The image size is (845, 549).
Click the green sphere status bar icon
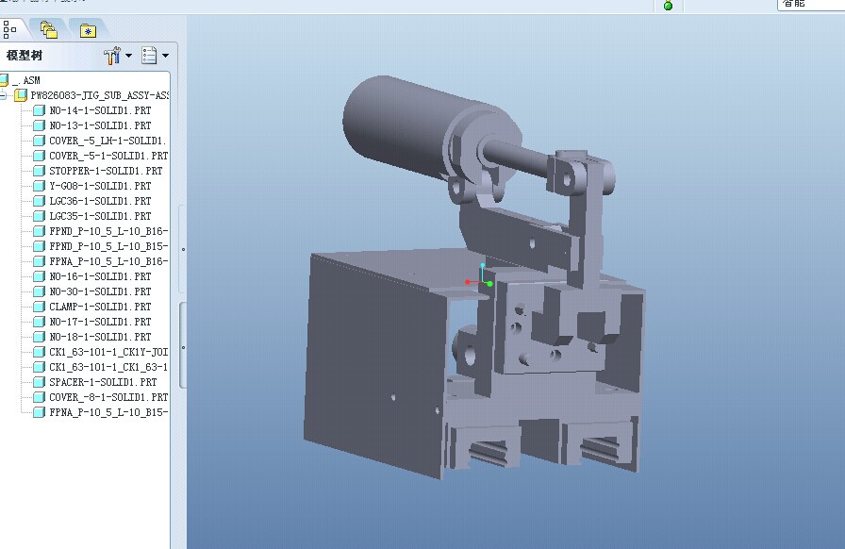[668, 5]
